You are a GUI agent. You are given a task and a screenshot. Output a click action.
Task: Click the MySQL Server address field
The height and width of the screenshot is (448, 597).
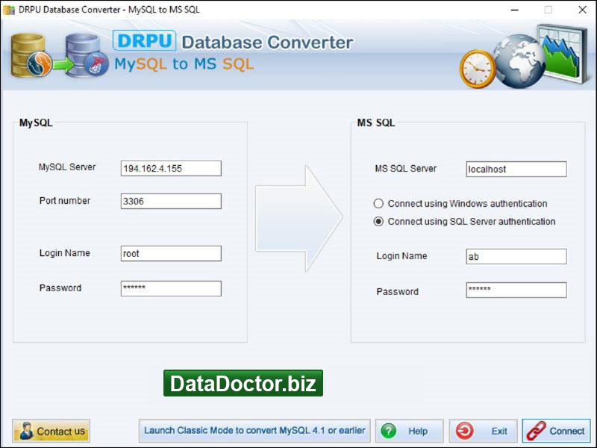[x=171, y=169]
